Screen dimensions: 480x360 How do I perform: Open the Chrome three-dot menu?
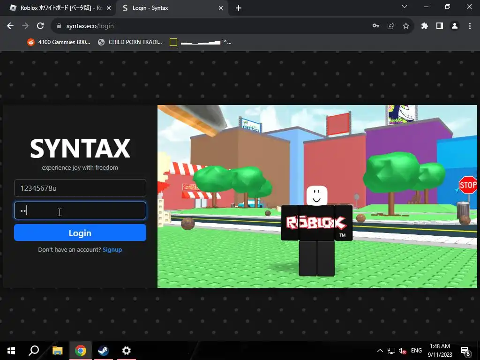[470, 26]
